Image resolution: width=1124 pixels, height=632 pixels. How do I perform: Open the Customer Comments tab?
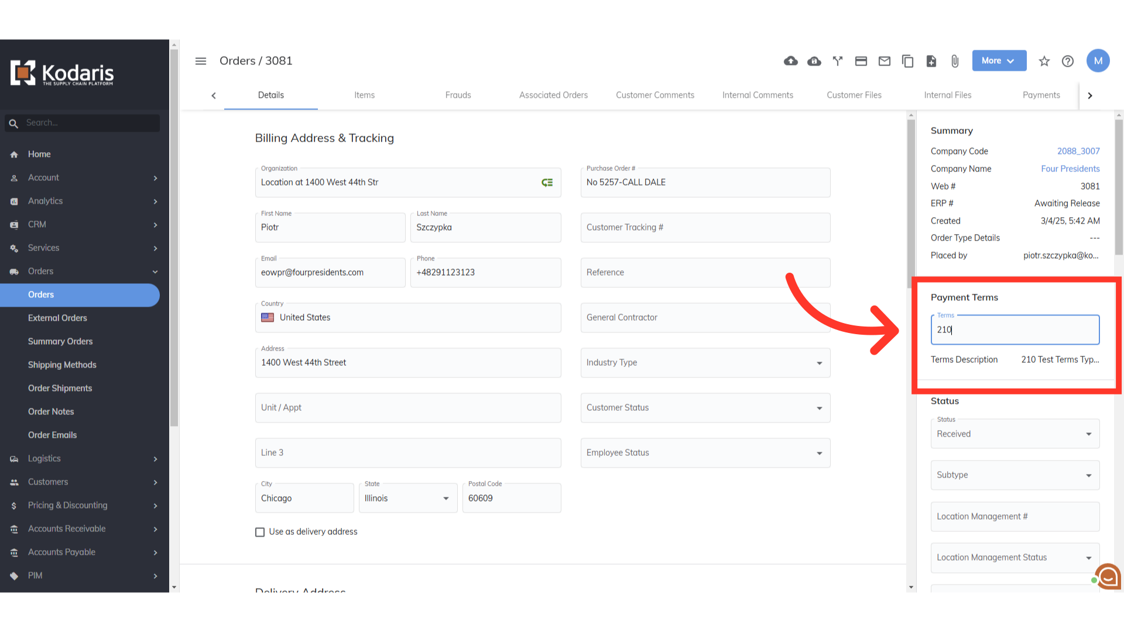point(654,95)
